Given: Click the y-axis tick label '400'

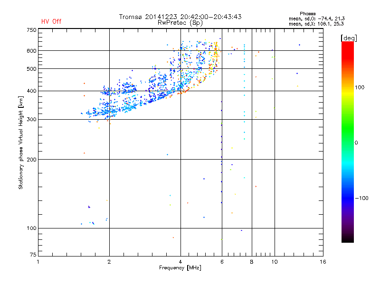Looking at the screenshot, I should point(31,91).
